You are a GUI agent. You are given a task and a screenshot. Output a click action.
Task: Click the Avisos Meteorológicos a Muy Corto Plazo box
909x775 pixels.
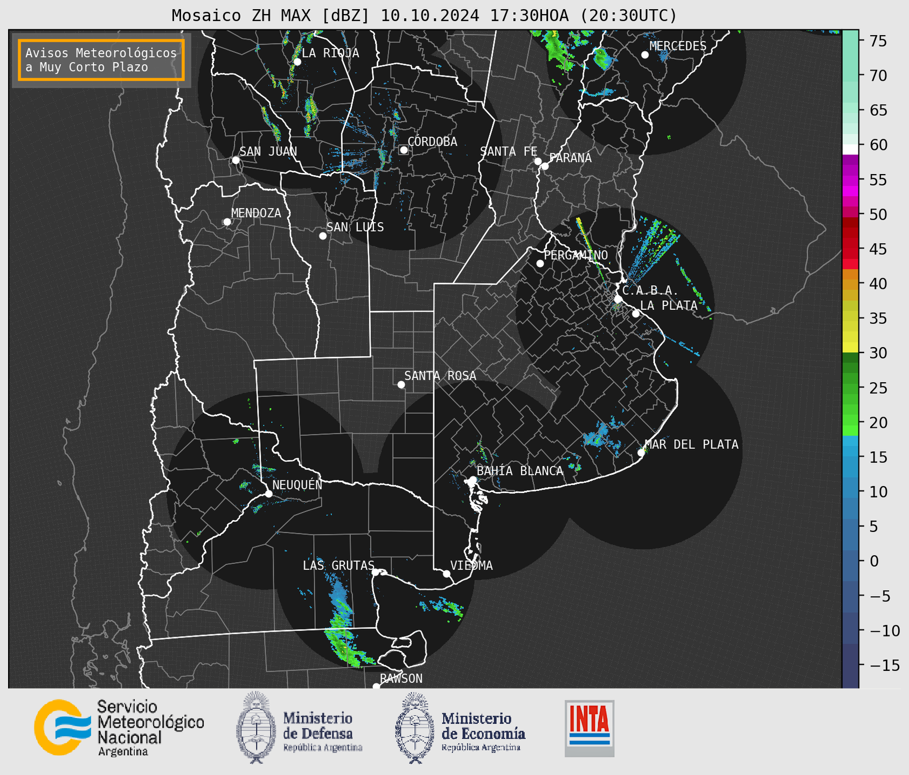click(x=101, y=60)
